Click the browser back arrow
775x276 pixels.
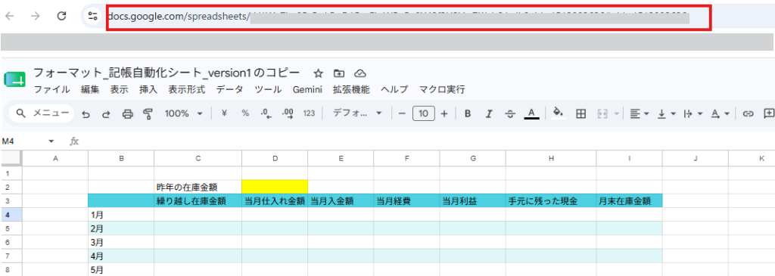(9, 16)
